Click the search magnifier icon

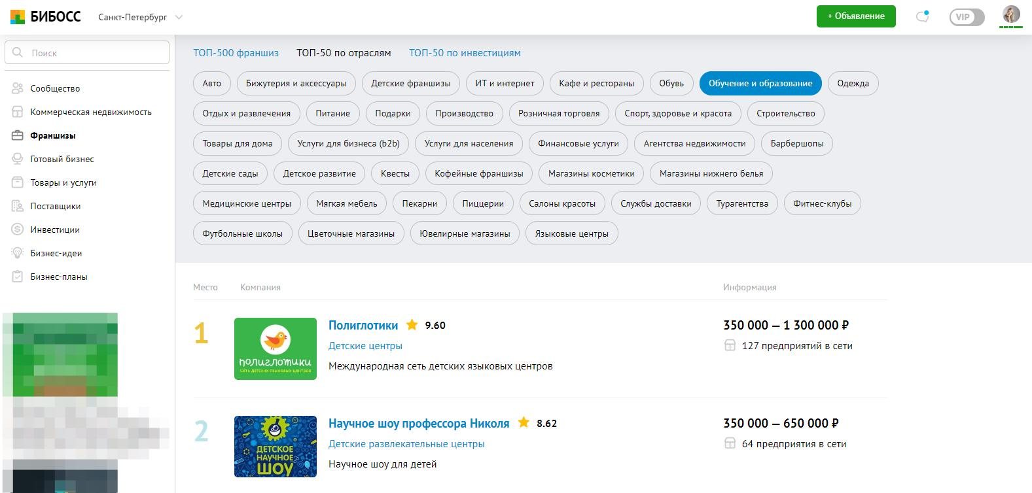click(18, 52)
